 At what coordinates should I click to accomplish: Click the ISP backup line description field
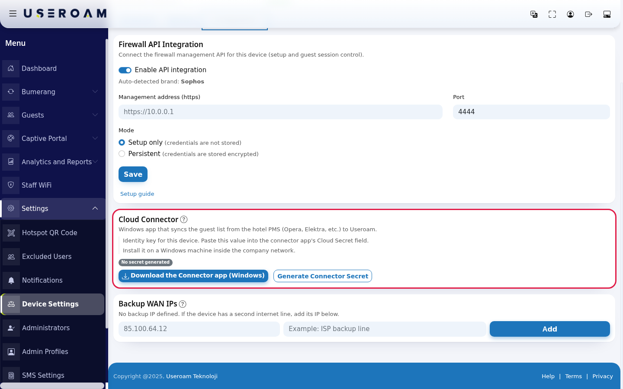385,329
